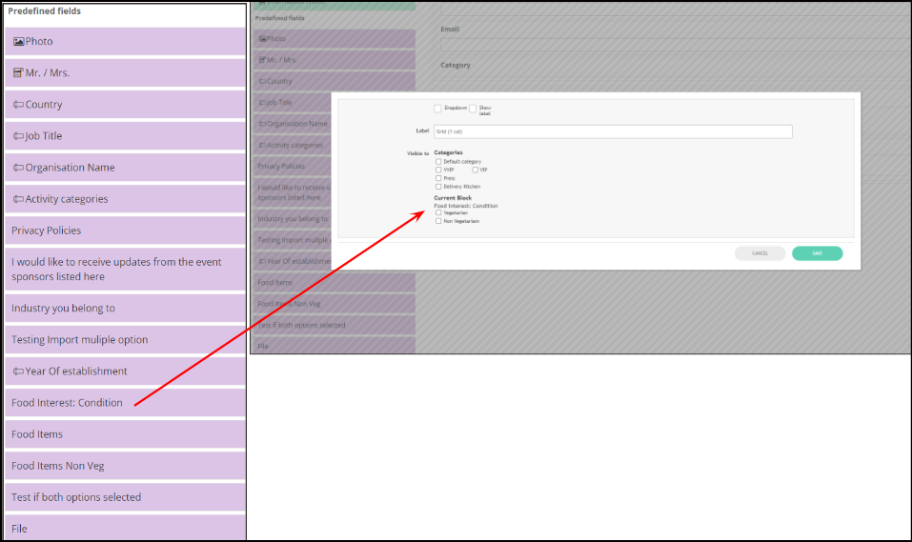This screenshot has width=912, height=542.
Task: Click the Mr. / Mrs. icon in the dimmed background list
Action: 262,60
